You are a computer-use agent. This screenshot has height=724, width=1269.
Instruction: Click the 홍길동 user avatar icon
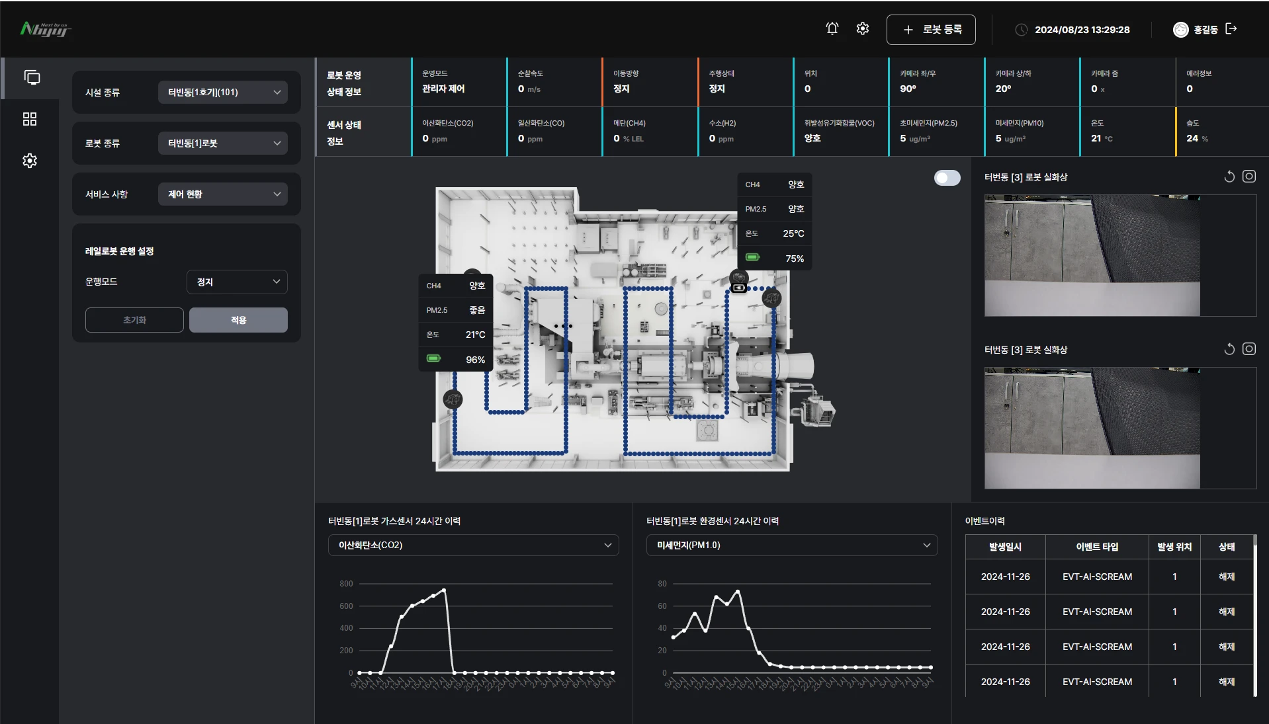pos(1180,29)
